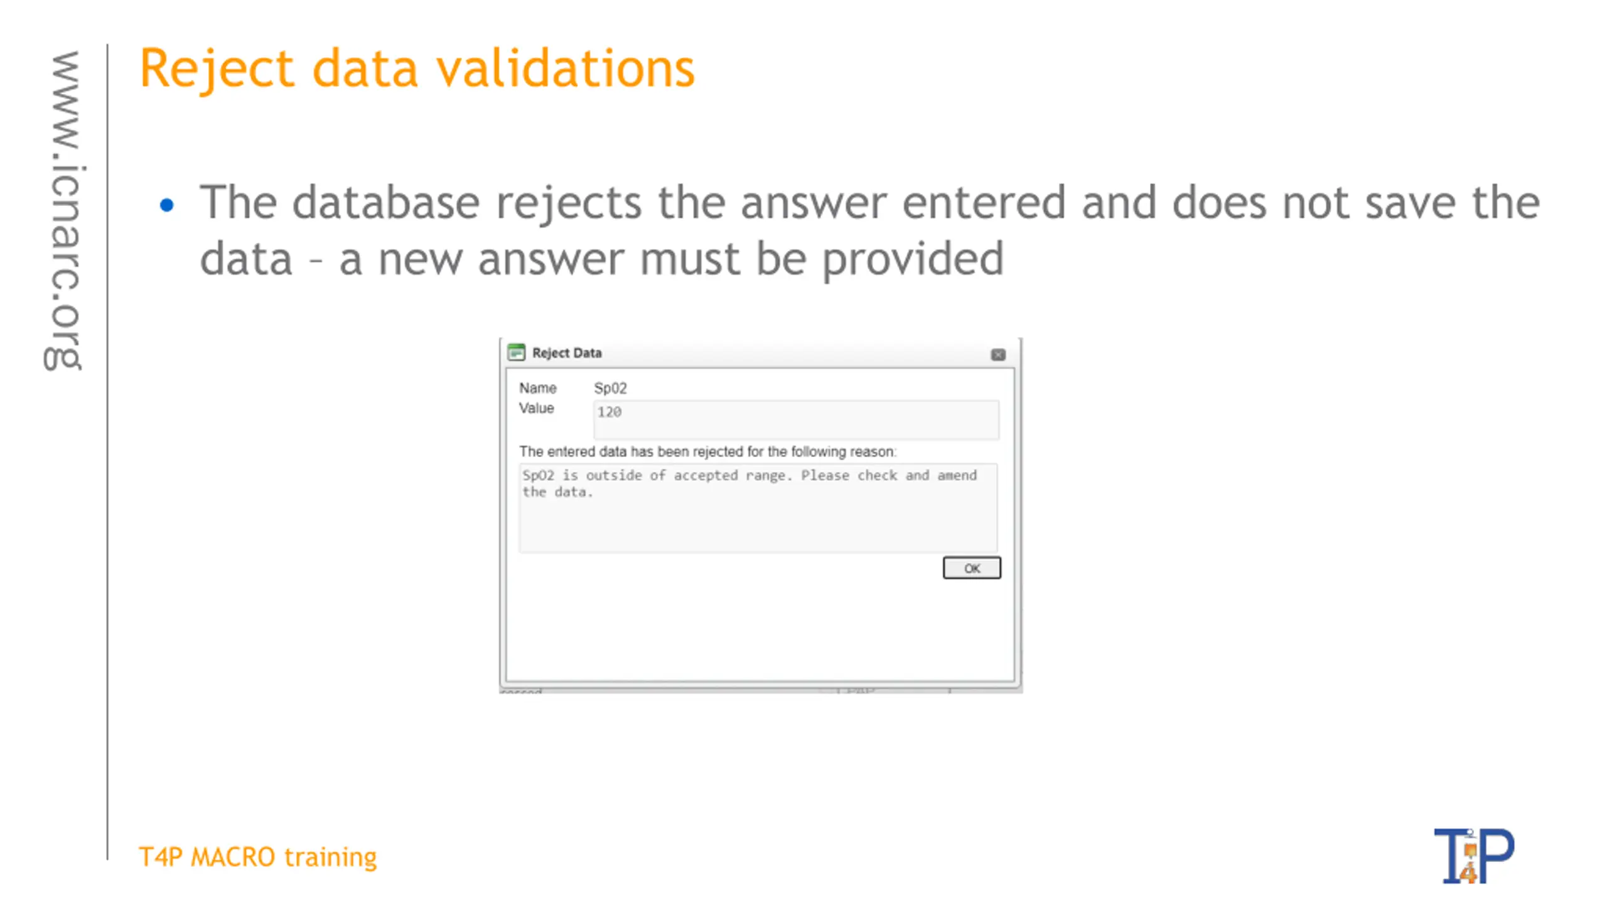Select the rejection reason message box
This screenshot has width=1607, height=904.
point(758,508)
